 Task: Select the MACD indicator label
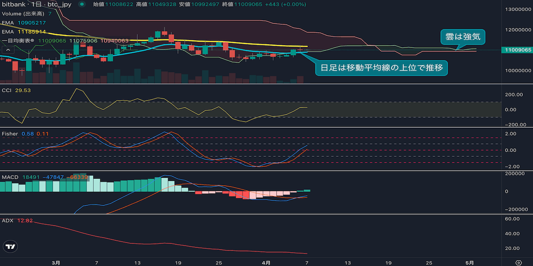click(x=10, y=177)
